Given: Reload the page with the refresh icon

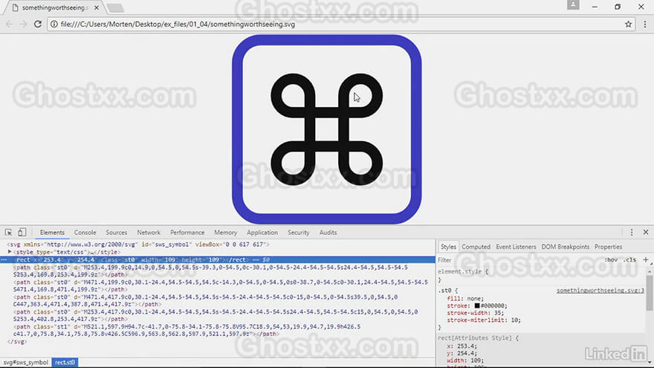Looking at the screenshot, I should coord(38,25).
